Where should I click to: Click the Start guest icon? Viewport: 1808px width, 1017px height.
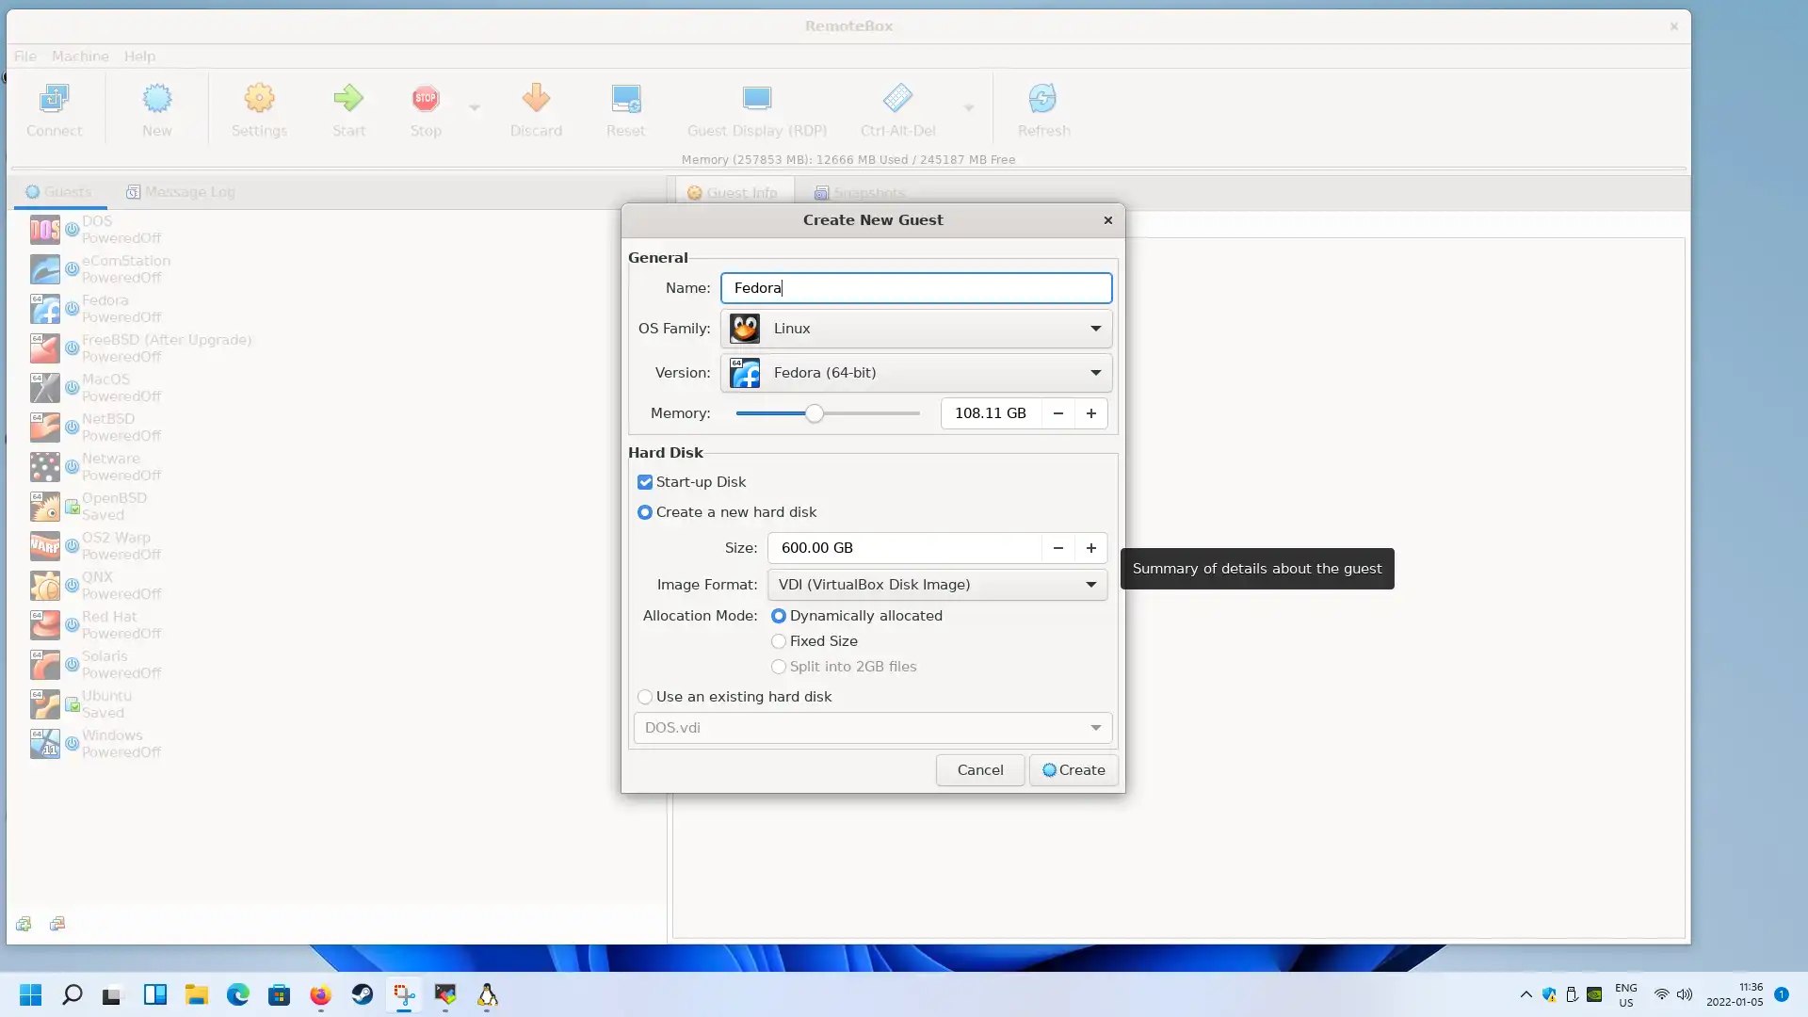click(x=349, y=108)
